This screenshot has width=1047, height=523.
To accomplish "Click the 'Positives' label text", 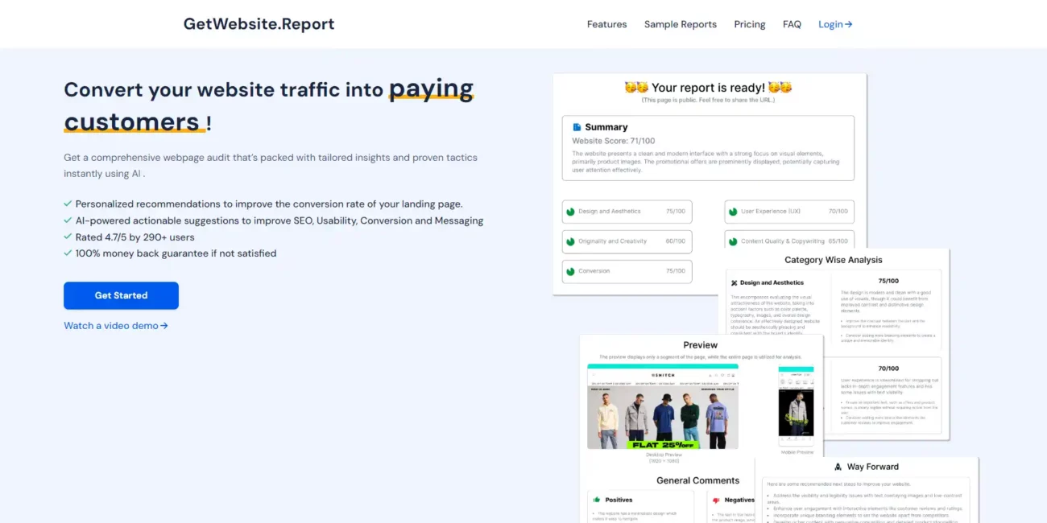I will (x=619, y=500).
